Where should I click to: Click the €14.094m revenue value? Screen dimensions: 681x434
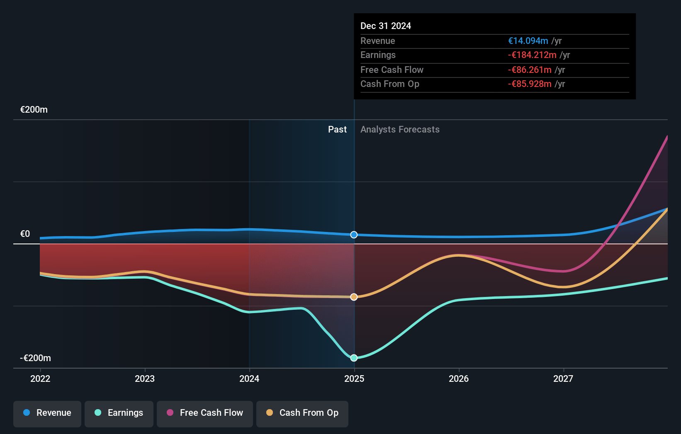pos(528,41)
